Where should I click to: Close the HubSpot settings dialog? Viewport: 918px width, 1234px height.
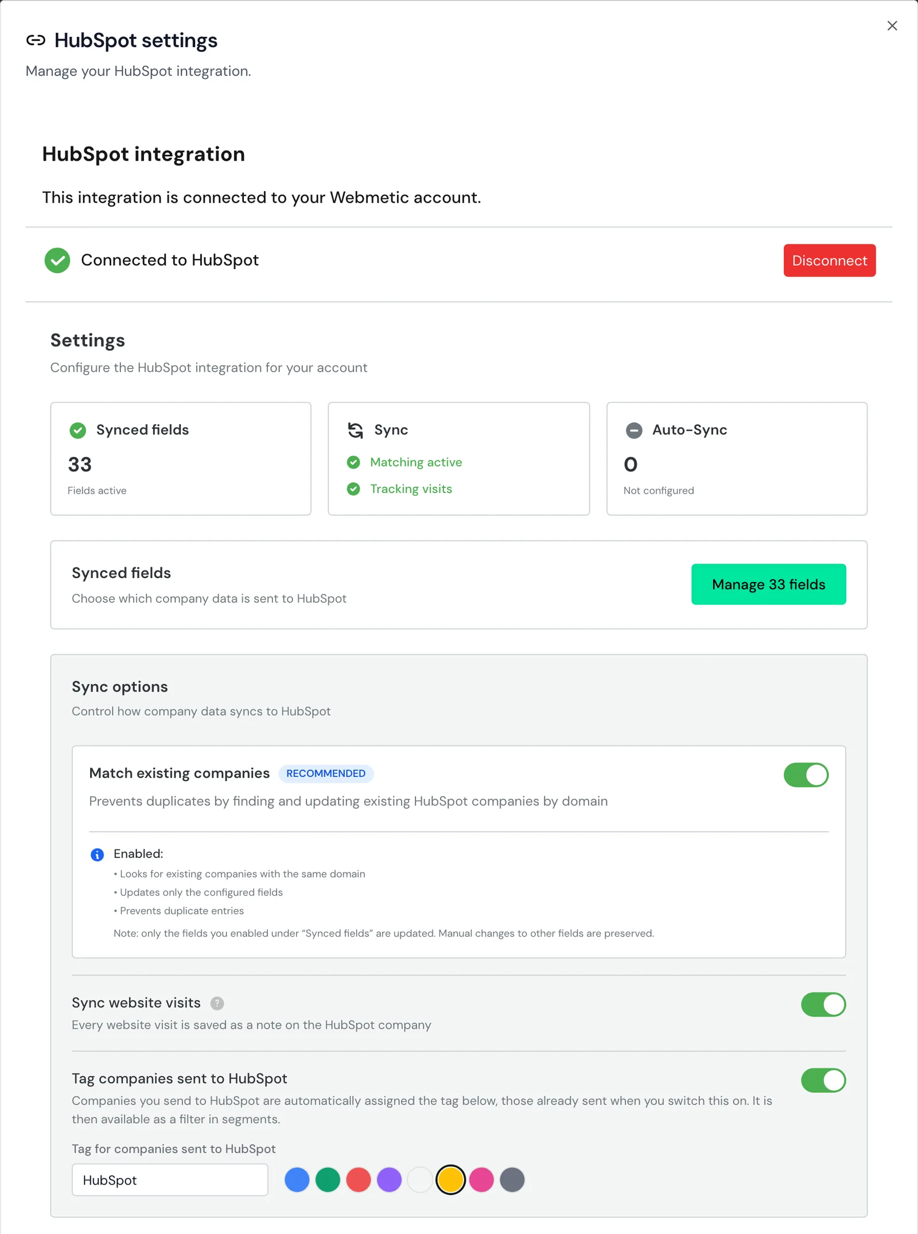click(892, 26)
